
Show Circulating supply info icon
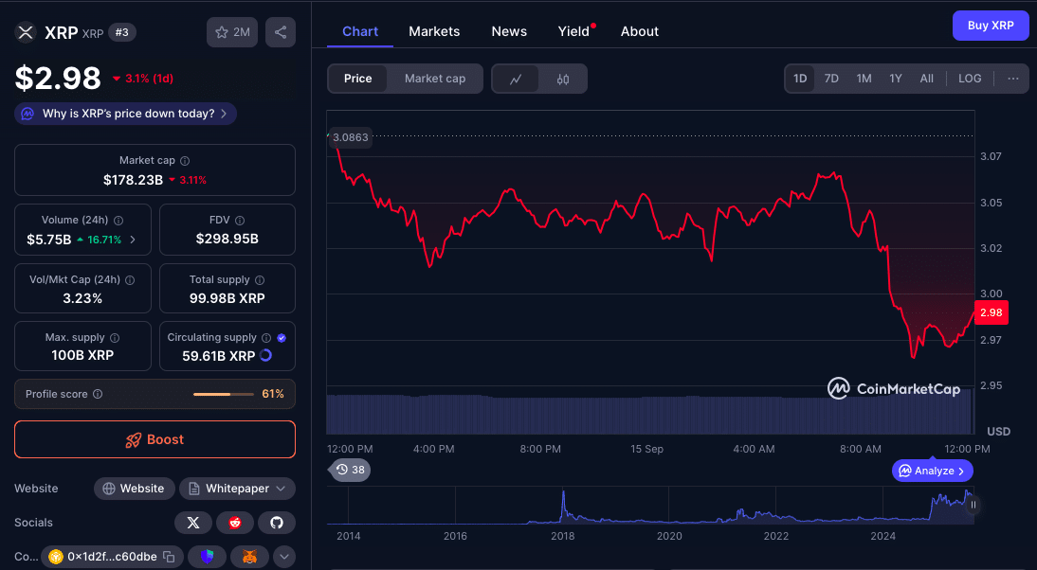pyautogui.click(x=265, y=337)
